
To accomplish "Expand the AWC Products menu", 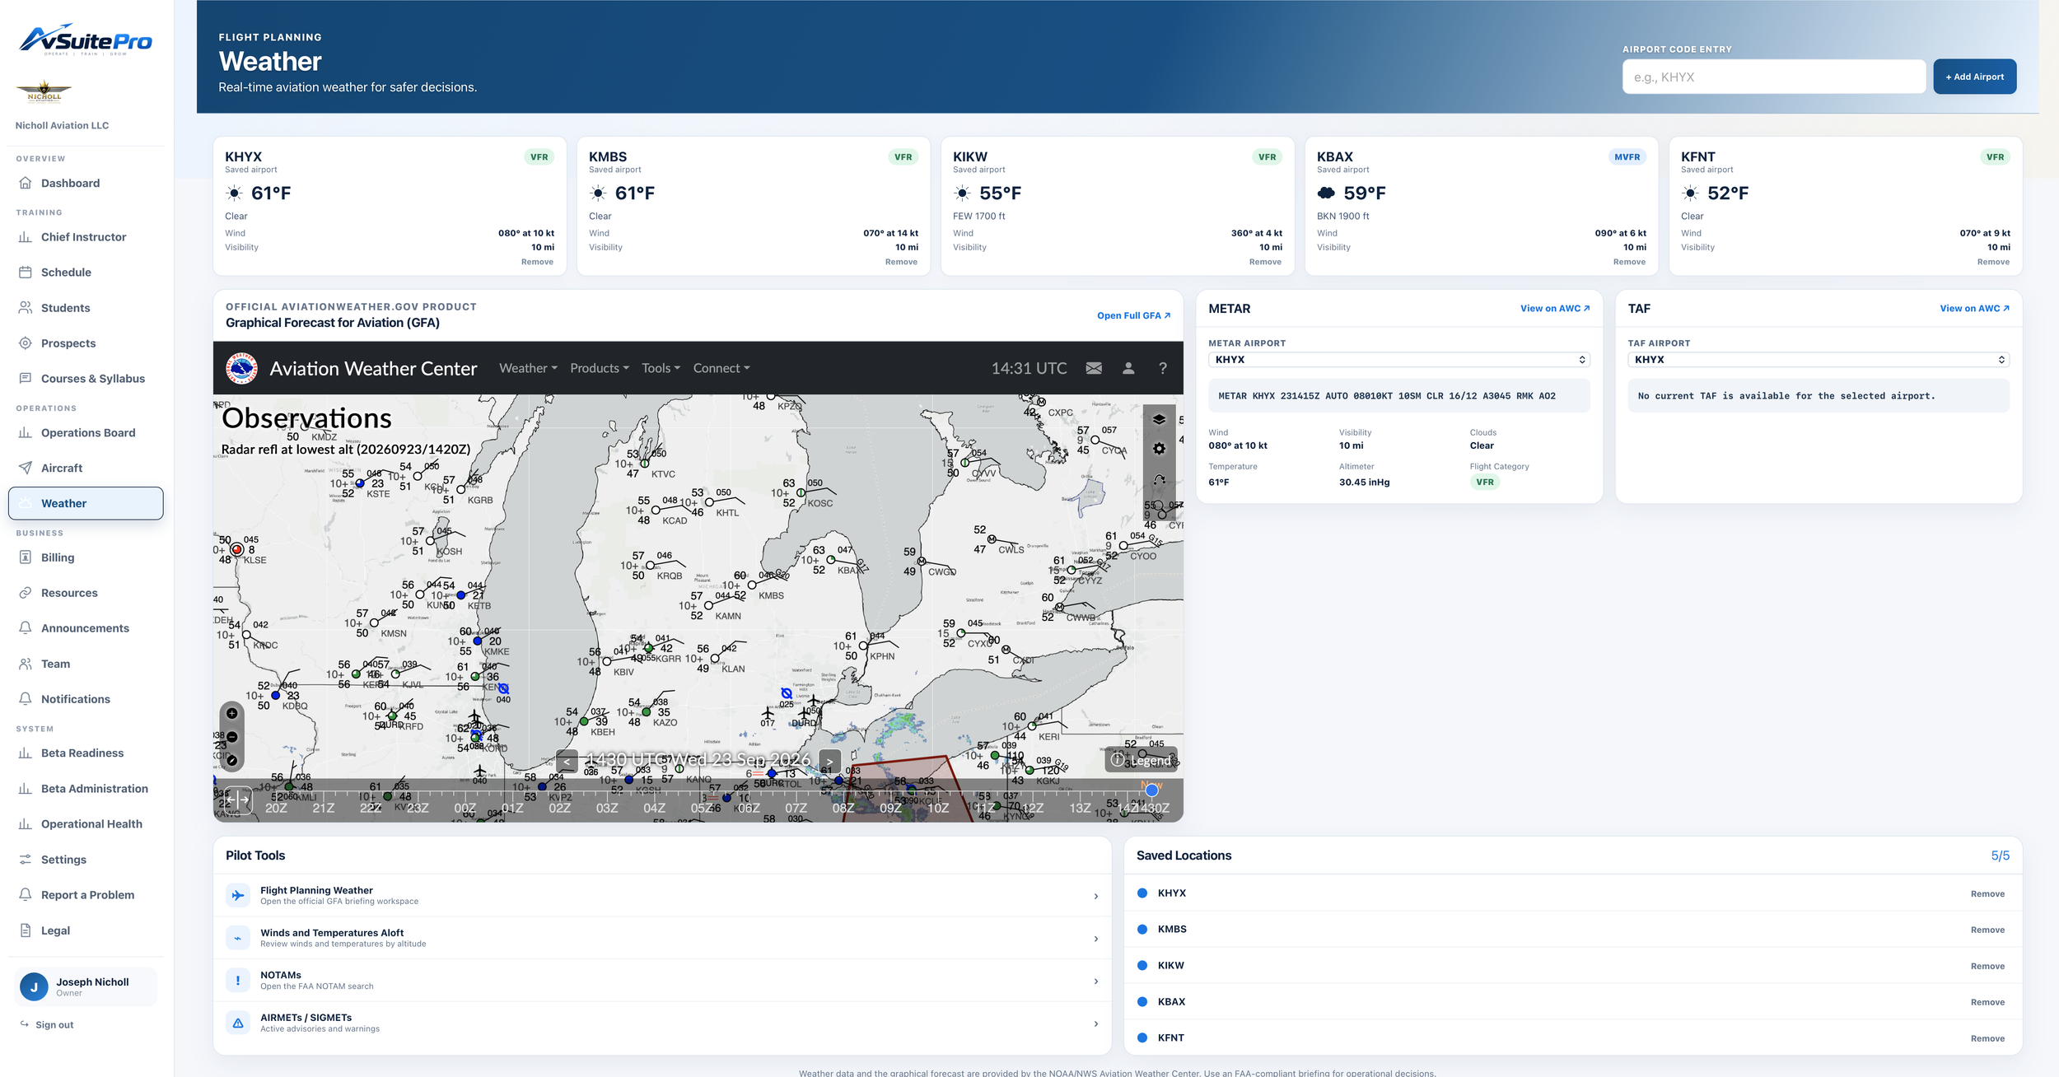I will (600, 368).
